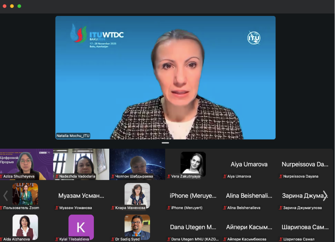This screenshot has height=242, width=335.
Task: Select the Natalia Mochu_ITU name label
Action: click(x=73, y=136)
